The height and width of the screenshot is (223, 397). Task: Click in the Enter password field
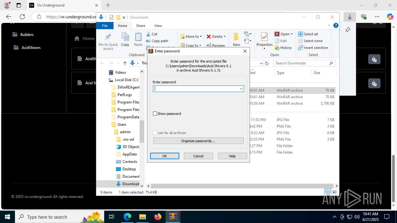click(198, 89)
